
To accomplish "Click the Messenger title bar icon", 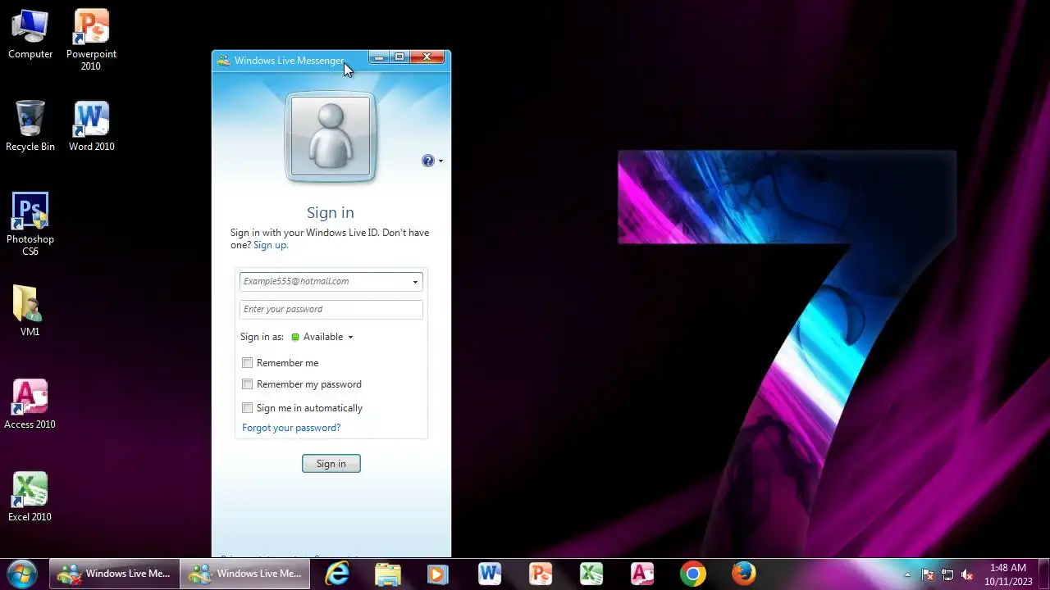I will pos(223,61).
